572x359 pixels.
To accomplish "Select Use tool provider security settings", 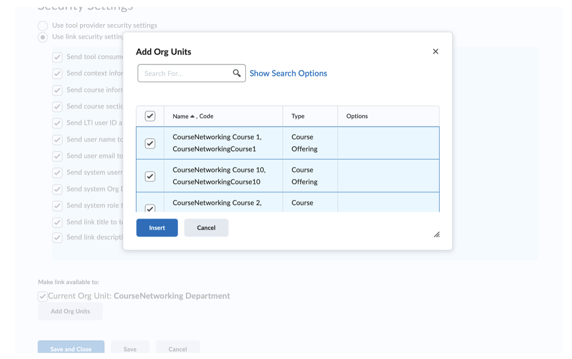I will pos(43,26).
